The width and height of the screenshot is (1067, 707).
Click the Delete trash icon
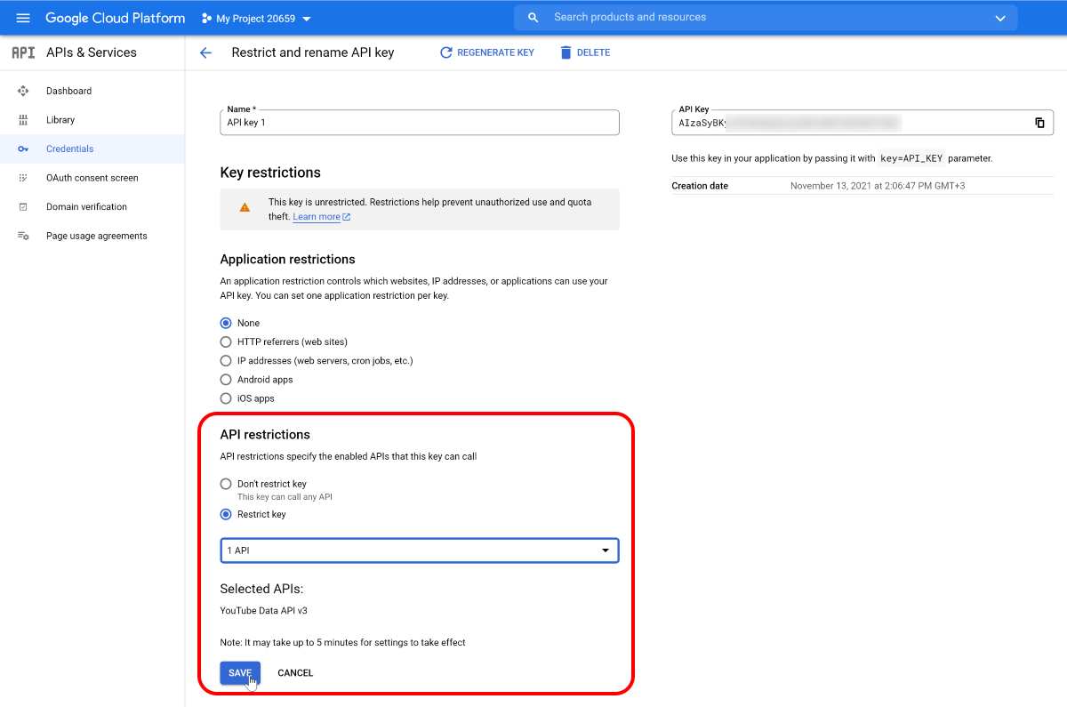coord(566,52)
